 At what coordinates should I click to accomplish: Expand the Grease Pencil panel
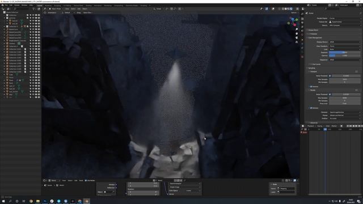313,30
